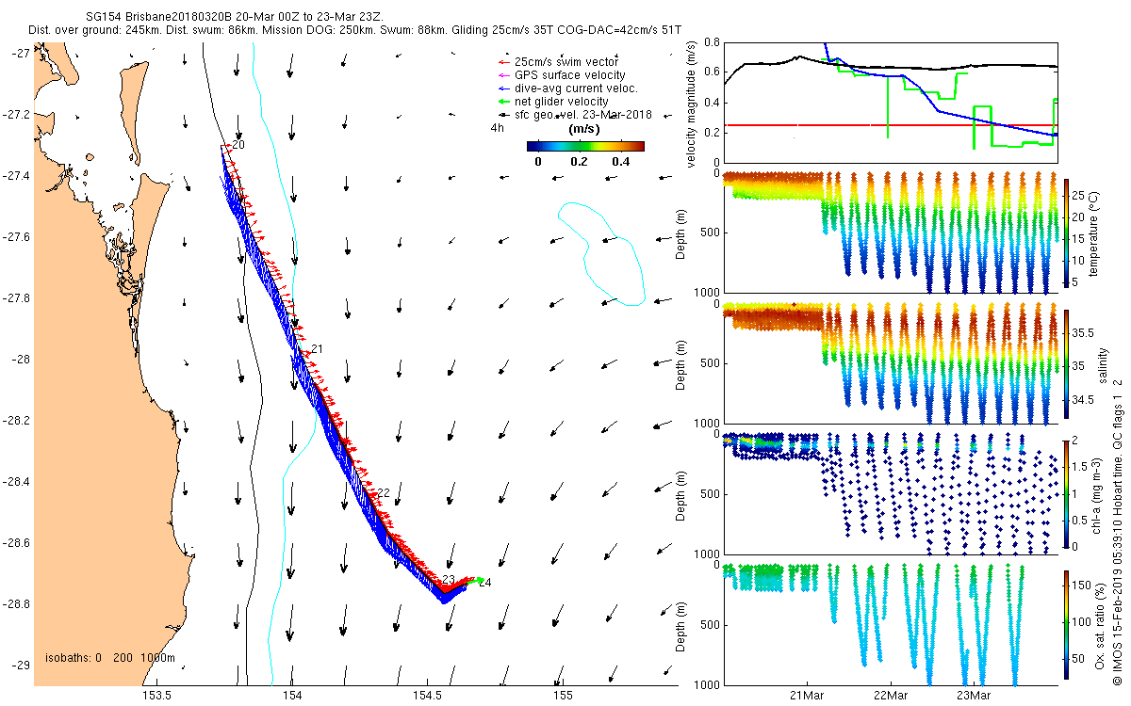Screen dimensions: 1131x706
Task: Click the "-27" latitude tick label
Action: pos(21,54)
